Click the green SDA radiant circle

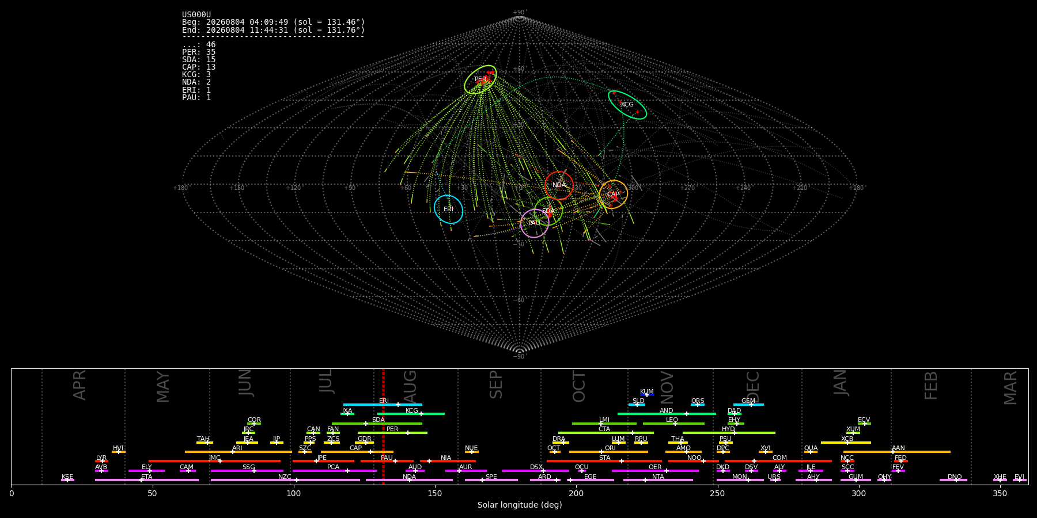(x=548, y=211)
